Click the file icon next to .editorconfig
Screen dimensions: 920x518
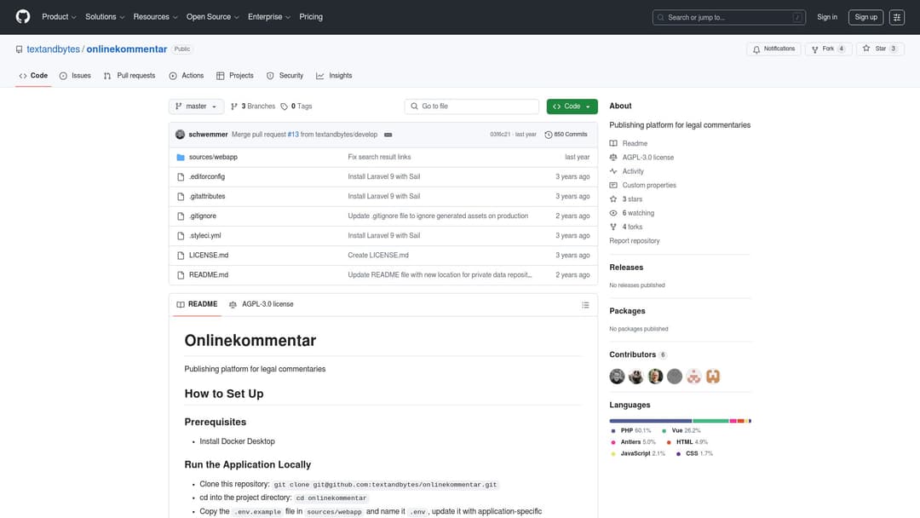[x=181, y=176]
